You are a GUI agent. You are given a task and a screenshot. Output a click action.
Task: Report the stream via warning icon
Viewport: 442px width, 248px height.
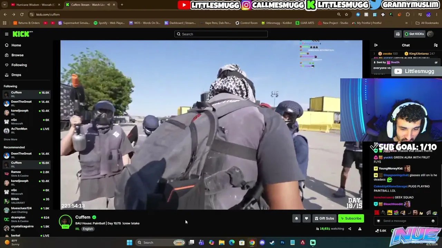click(x=360, y=229)
